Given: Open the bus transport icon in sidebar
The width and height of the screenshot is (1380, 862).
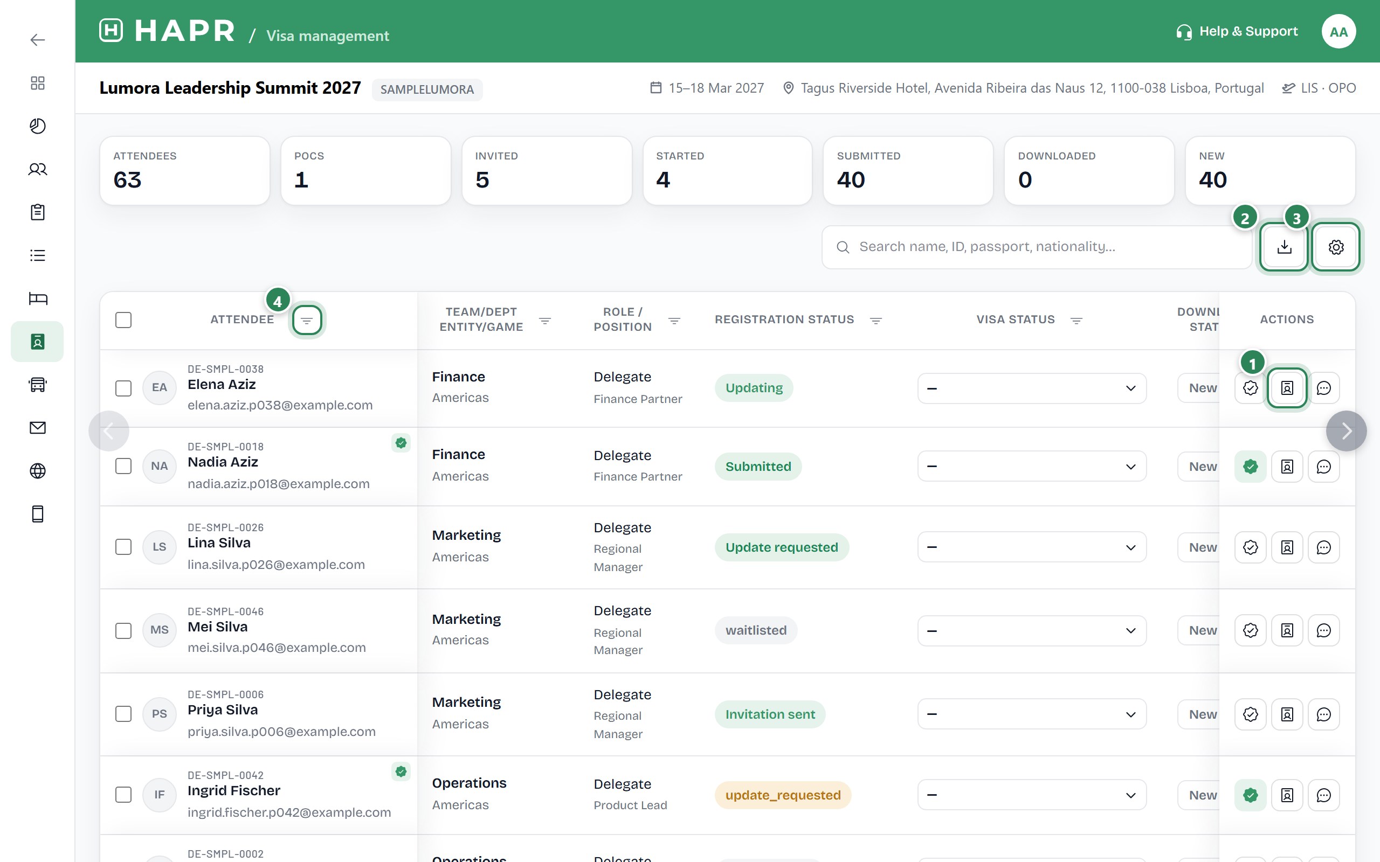Looking at the screenshot, I should (x=38, y=385).
